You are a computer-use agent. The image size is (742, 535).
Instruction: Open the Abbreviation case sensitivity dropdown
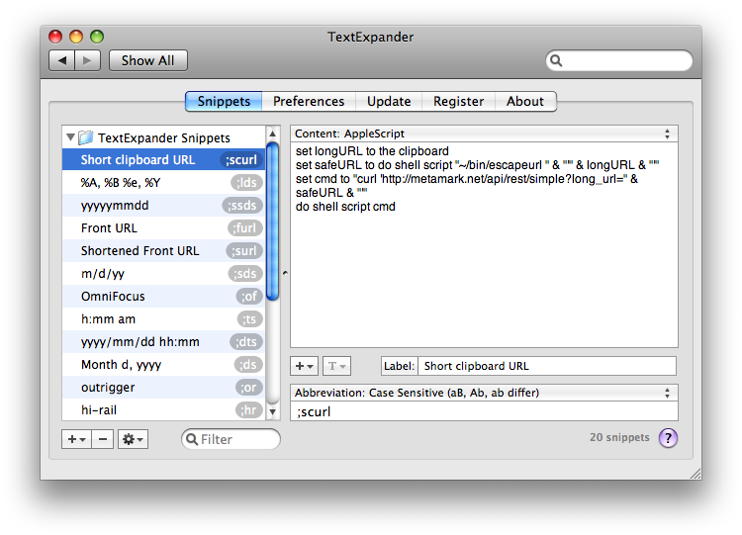tap(484, 393)
